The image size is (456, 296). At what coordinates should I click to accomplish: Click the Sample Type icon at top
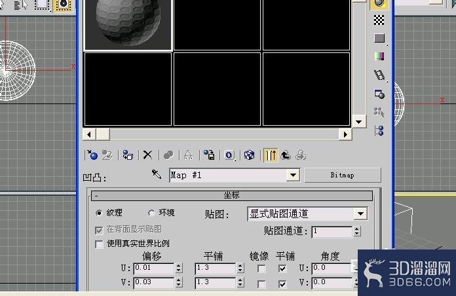[379, 4]
